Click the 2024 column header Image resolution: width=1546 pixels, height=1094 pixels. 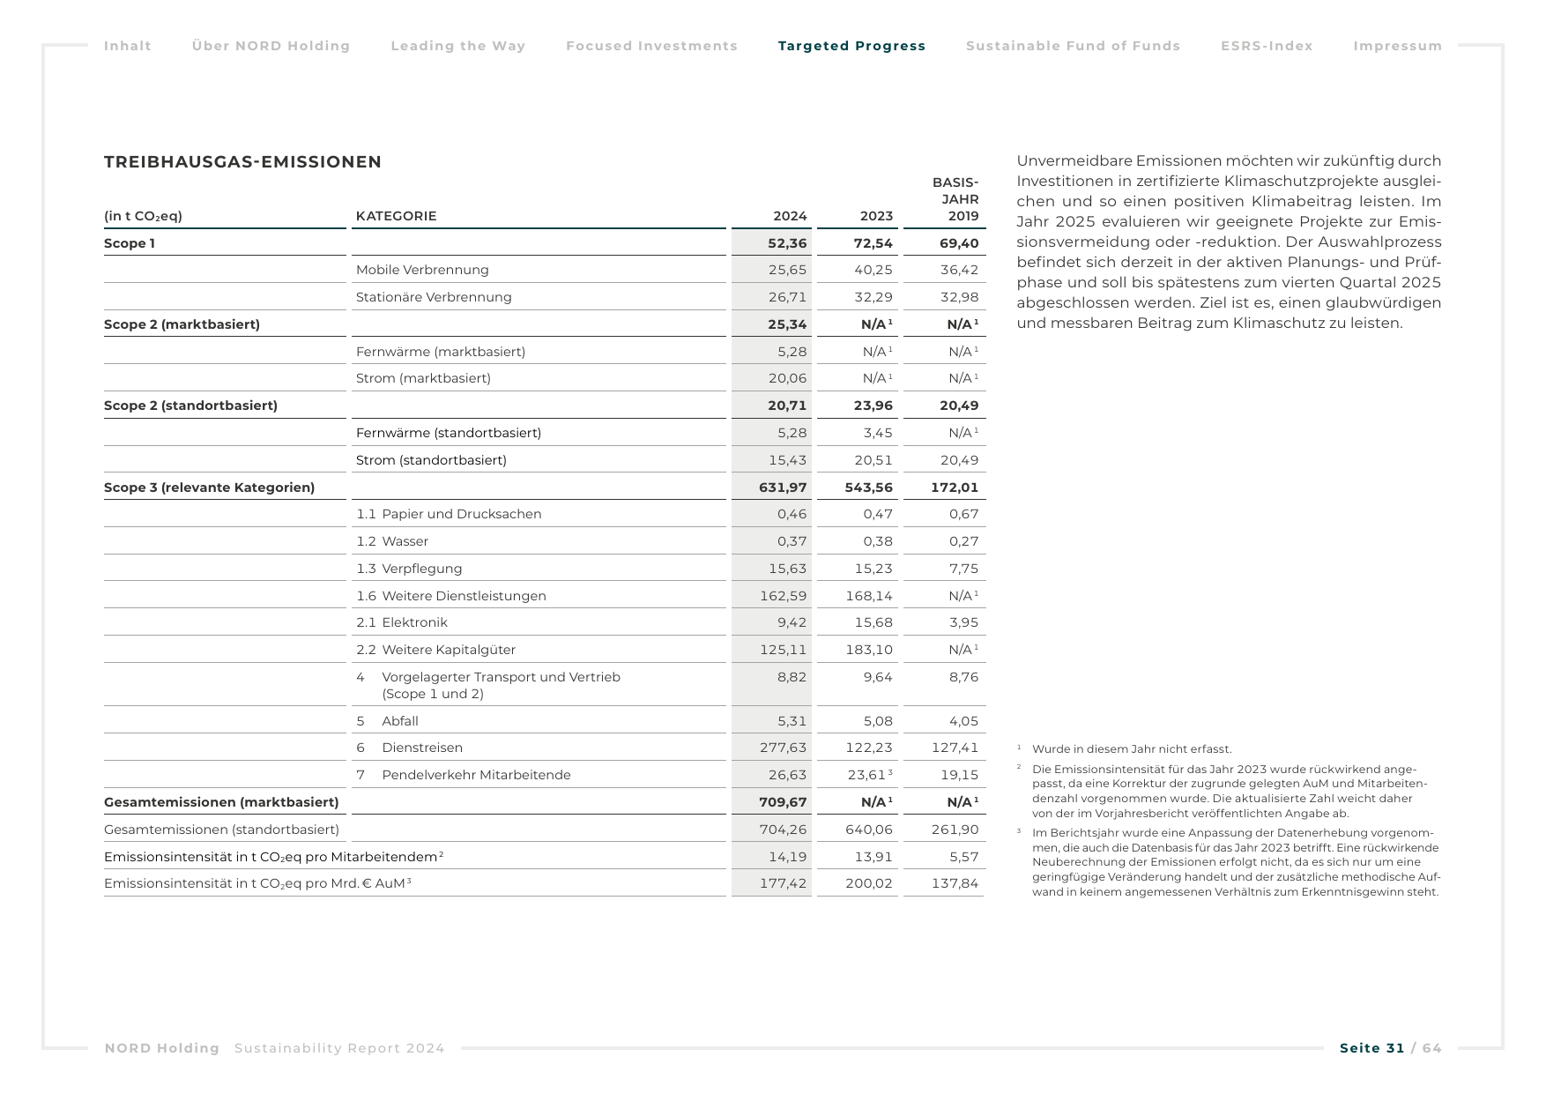tap(790, 216)
